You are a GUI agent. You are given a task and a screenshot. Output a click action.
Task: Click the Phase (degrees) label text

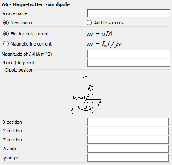18,63
